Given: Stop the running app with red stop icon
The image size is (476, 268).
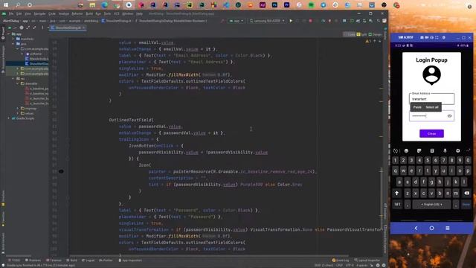Looking at the screenshot, I should (310, 21).
